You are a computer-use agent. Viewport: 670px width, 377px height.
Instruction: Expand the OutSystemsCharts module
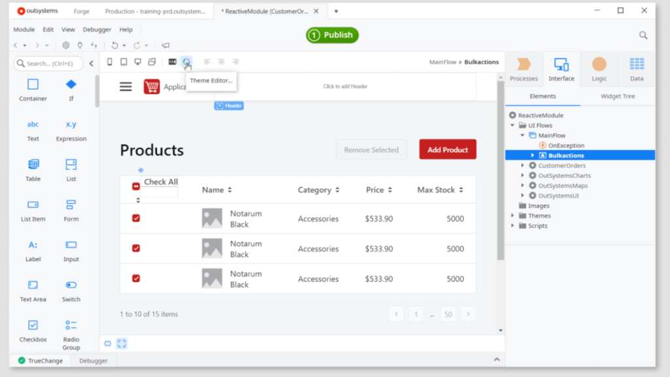(522, 175)
